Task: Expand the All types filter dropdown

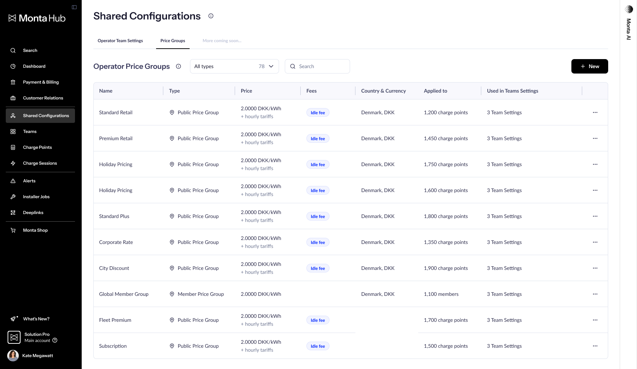Action: click(234, 66)
